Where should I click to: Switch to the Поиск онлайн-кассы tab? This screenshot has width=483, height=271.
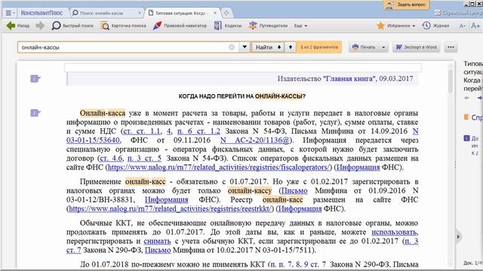tap(102, 13)
